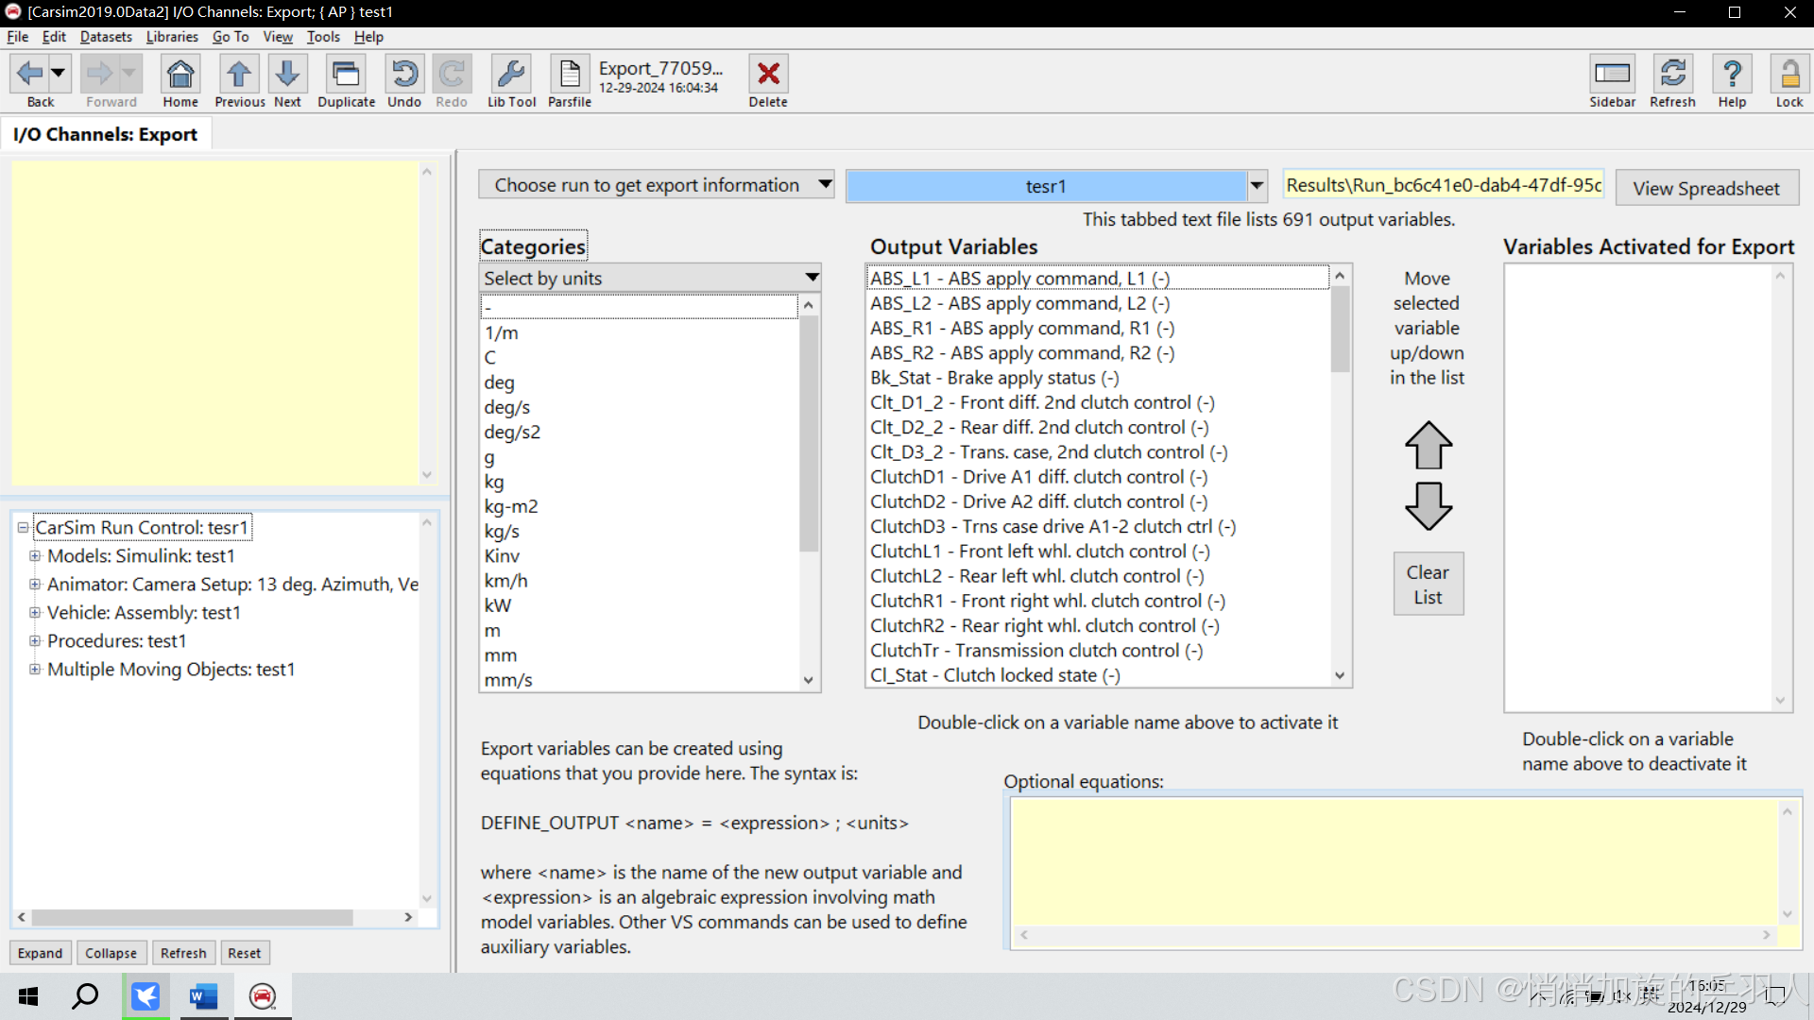Expand the Vehicle: Assembly: test1 node
The width and height of the screenshot is (1814, 1020).
[35, 613]
